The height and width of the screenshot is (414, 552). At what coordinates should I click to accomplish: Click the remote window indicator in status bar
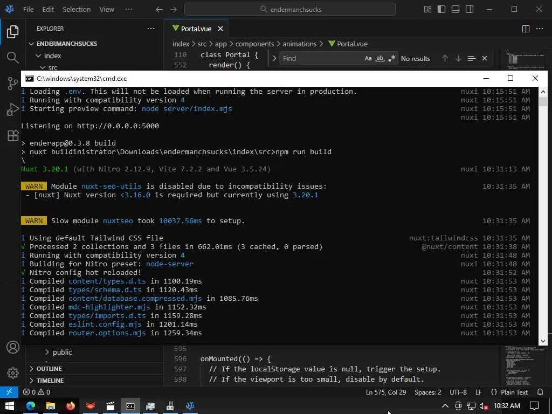pos(9,392)
